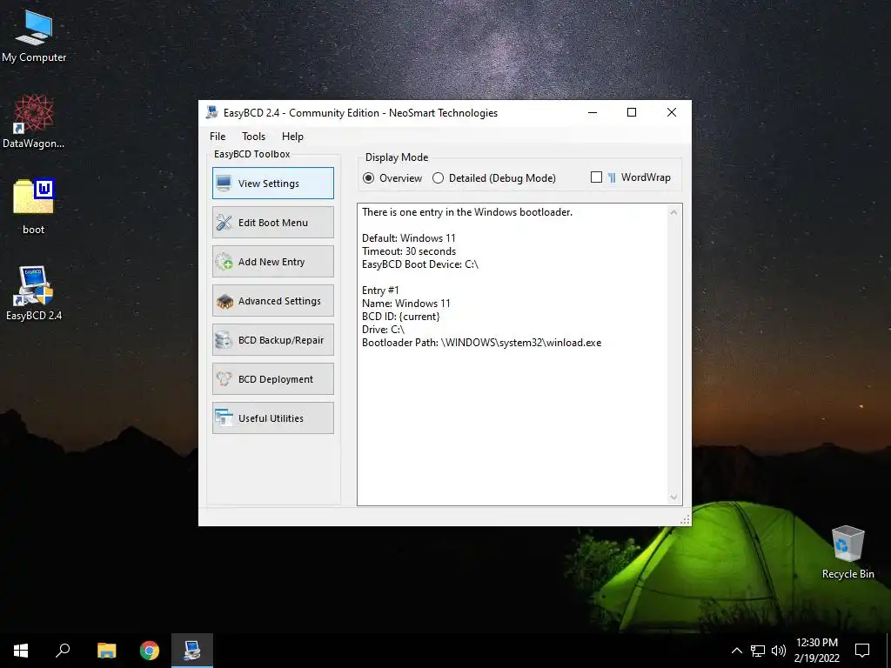The height and width of the screenshot is (668, 891).
Task: Open taskbar search magnifier
Action: click(x=63, y=651)
